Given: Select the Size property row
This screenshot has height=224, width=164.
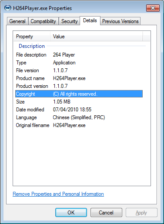Looking at the screenshot, I should pos(79,102).
